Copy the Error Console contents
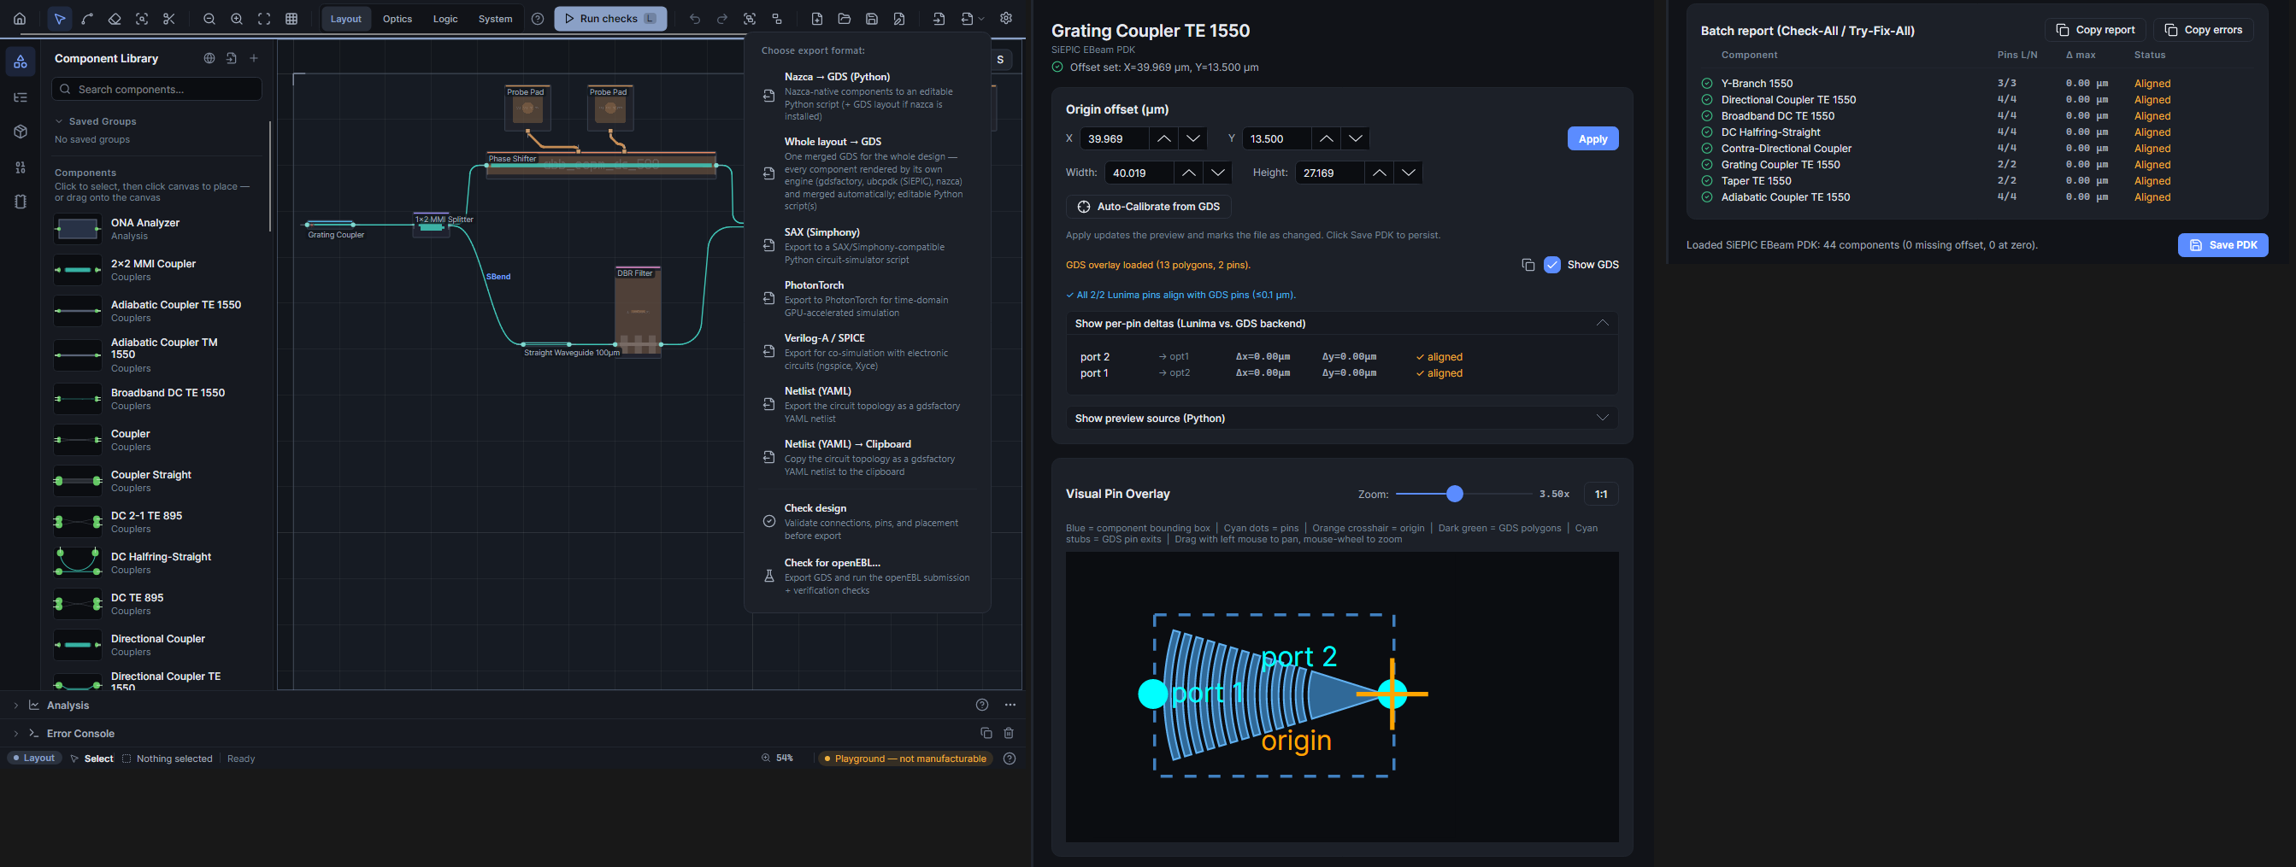 click(986, 734)
